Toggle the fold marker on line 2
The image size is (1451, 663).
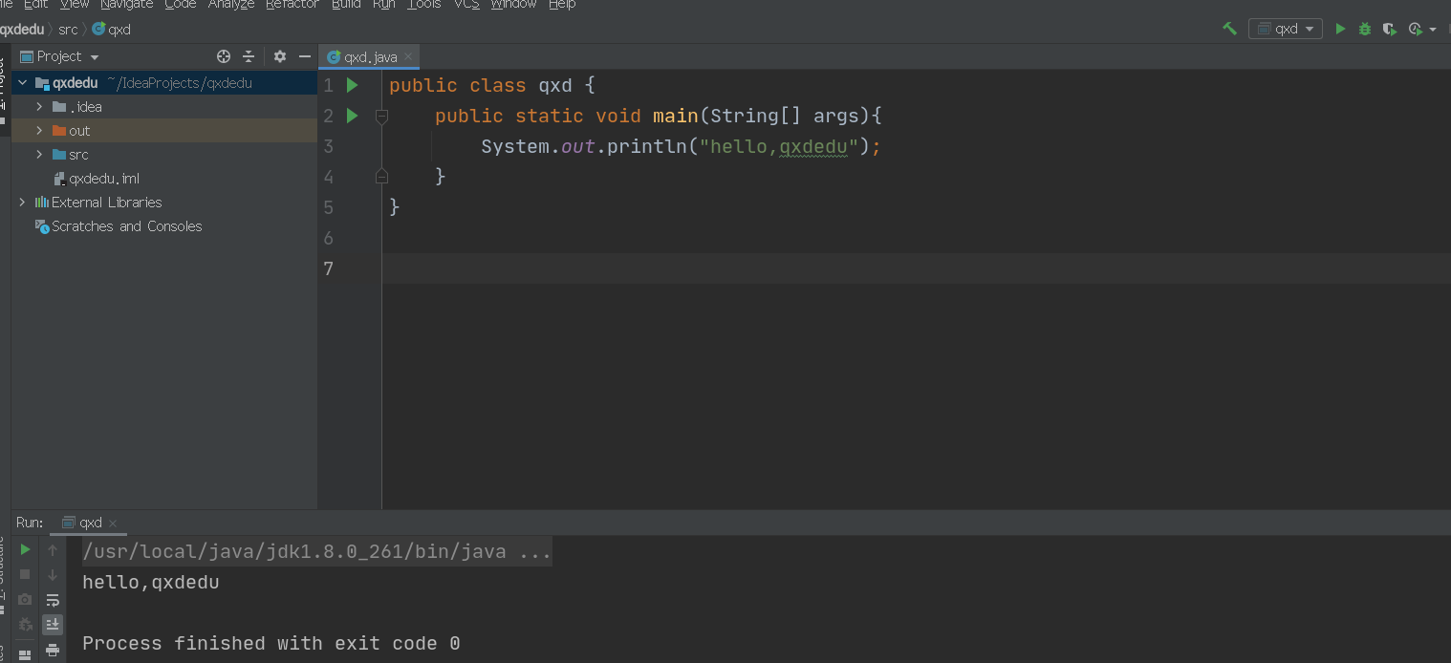[x=381, y=117]
